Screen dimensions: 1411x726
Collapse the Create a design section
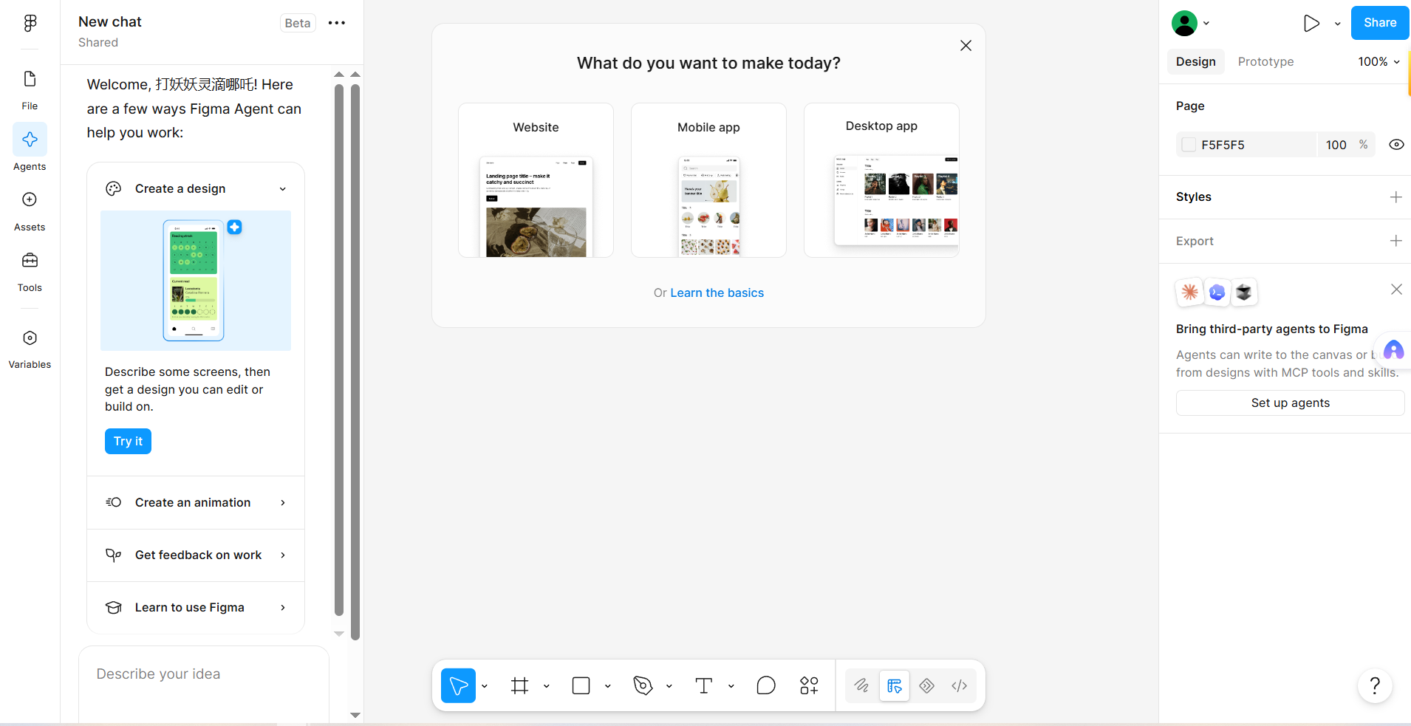(x=283, y=189)
